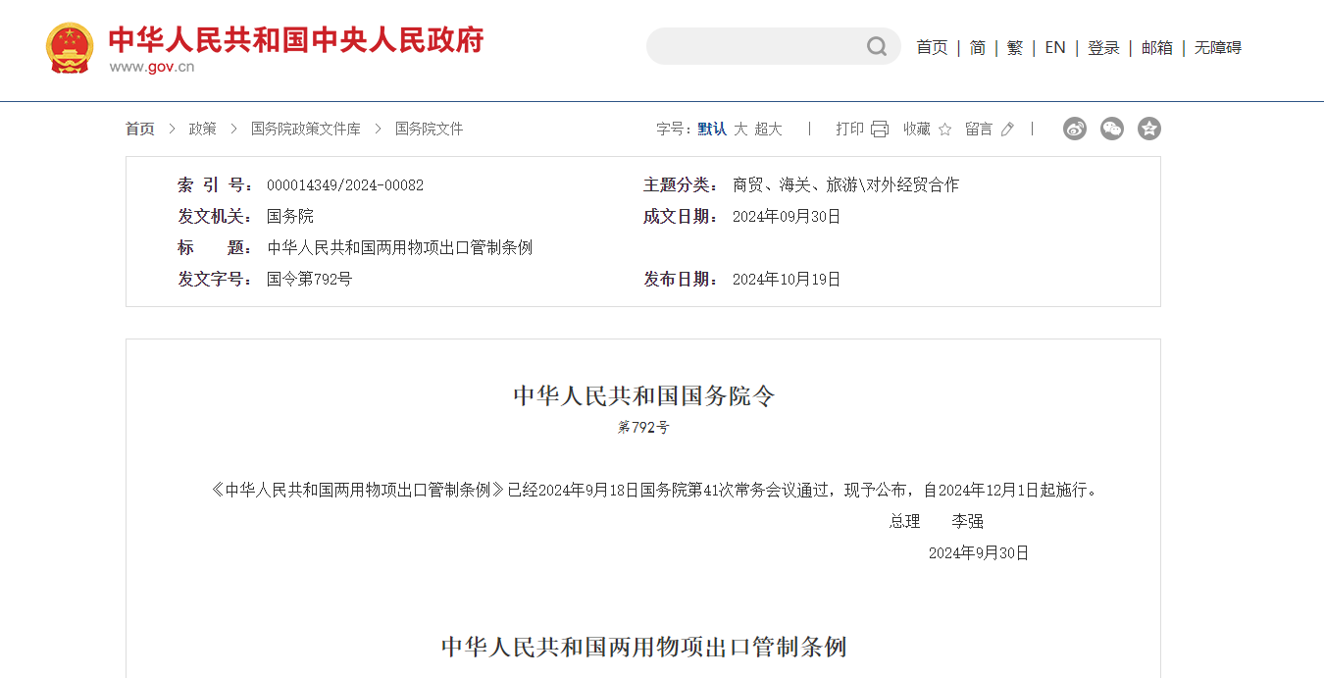The width and height of the screenshot is (1324, 678).
Task: Click the printer icon
Action: pyautogui.click(x=880, y=130)
